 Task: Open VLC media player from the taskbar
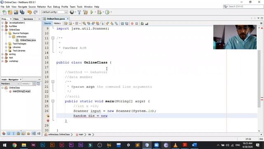[x=175, y=145]
